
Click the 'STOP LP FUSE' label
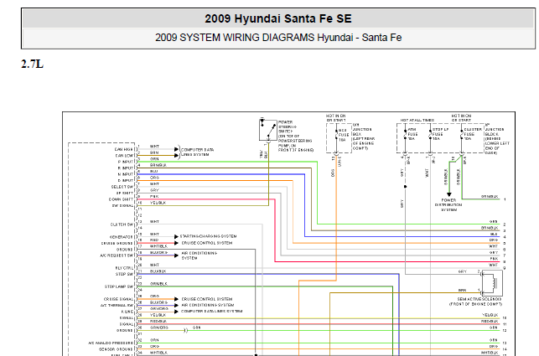[x=441, y=134]
